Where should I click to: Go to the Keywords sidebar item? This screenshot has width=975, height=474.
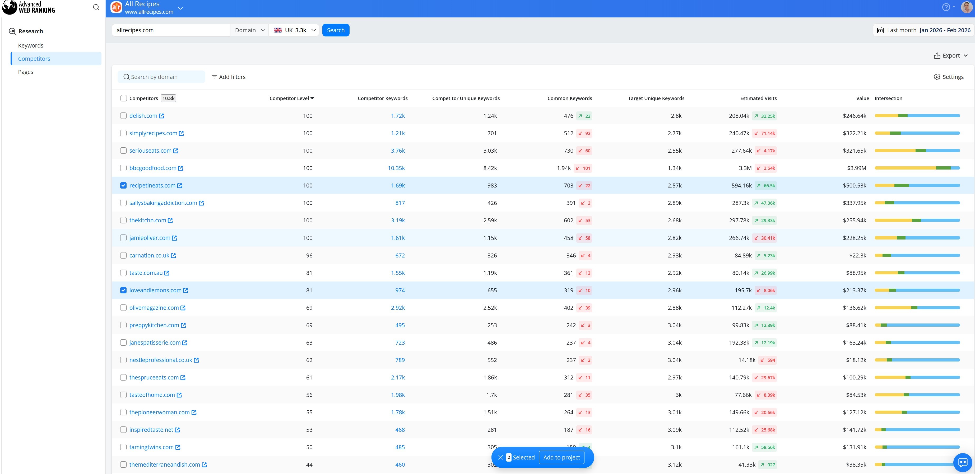(31, 45)
